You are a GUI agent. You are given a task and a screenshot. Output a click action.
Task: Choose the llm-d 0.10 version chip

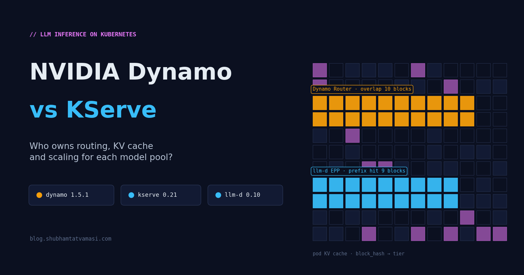[245, 195]
